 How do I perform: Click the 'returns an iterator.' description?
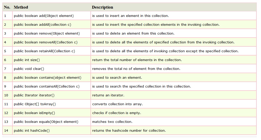tap(108, 95)
